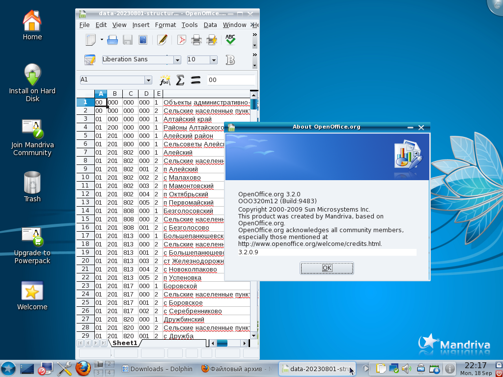The height and width of the screenshot is (377, 503).
Task: Click the Page Preview printer icon with lightning
Action: (x=212, y=40)
